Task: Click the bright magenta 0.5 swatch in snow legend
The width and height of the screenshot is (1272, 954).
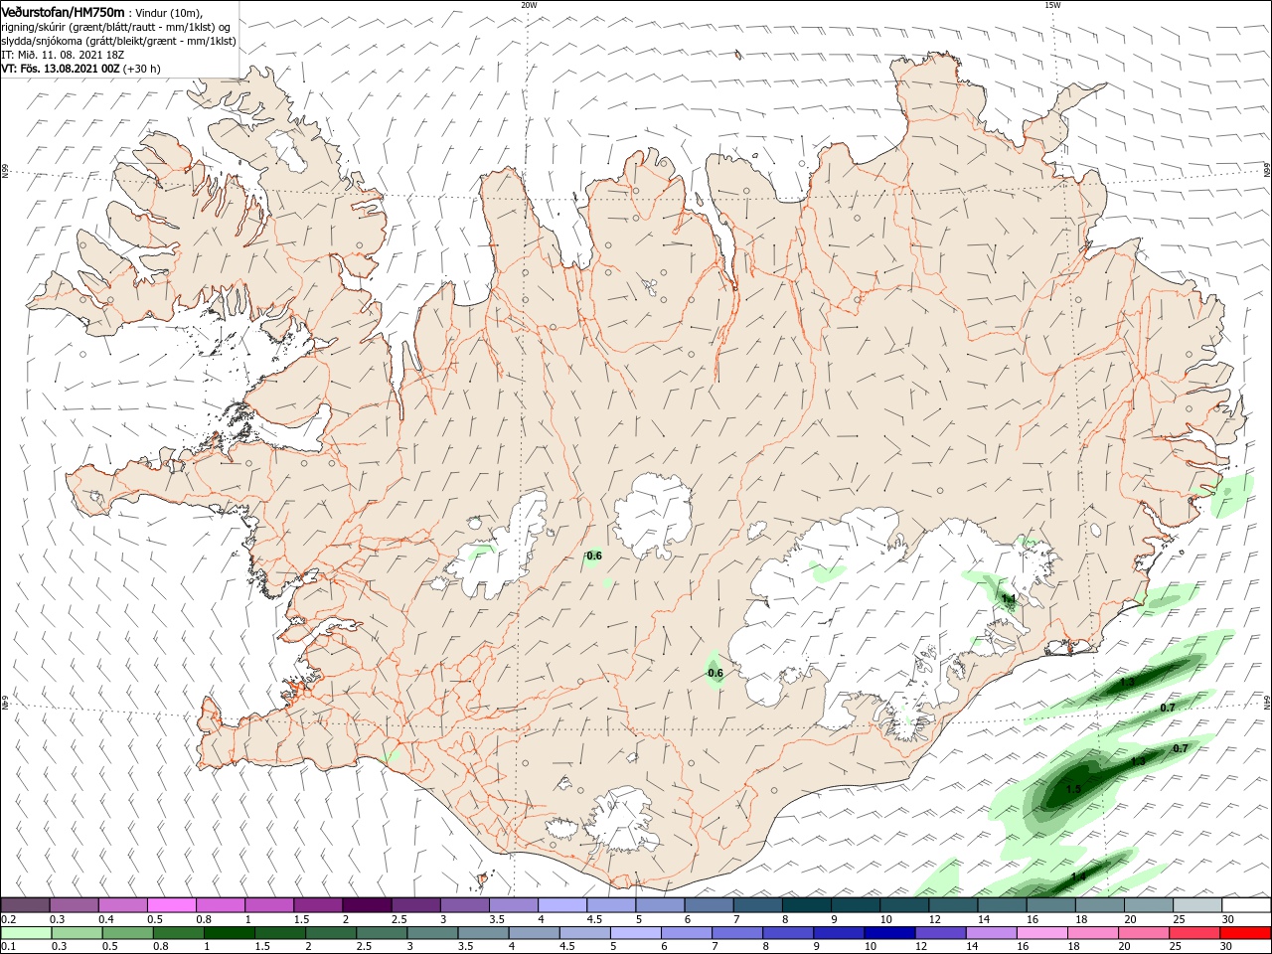Action: pyautogui.click(x=171, y=904)
